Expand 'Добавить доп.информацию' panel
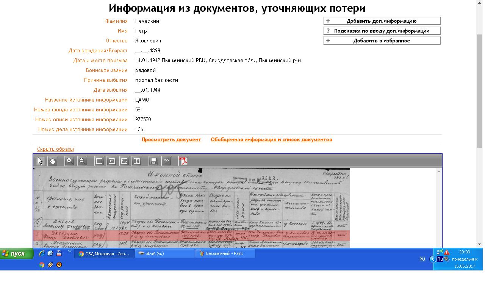The width and height of the screenshot is (485, 303). point(382,21)
